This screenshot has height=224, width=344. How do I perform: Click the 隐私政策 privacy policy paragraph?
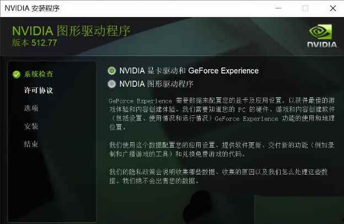point(218,176)
